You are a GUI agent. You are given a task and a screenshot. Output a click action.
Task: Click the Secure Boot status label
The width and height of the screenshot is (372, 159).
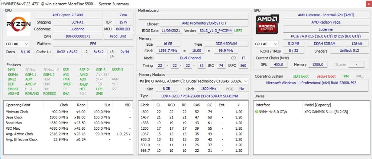click(x=326, y=76)
